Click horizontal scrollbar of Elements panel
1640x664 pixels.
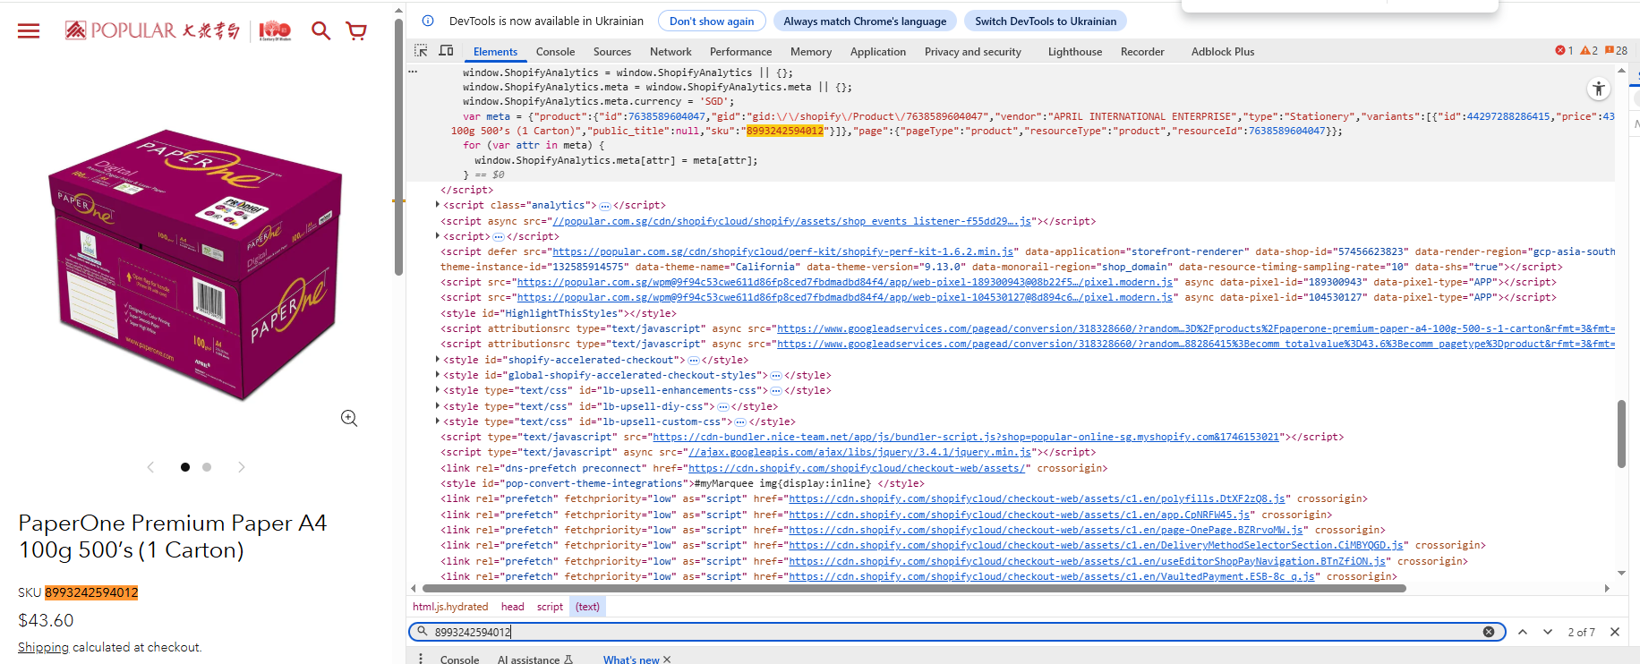pyautogui.click(x=914, y=588)
